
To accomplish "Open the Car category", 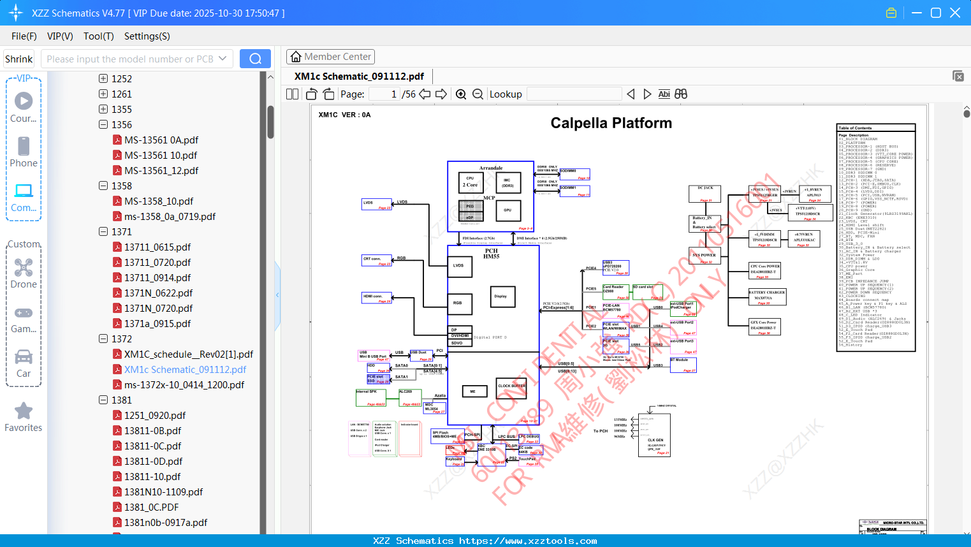I will (x=24, y=363).
